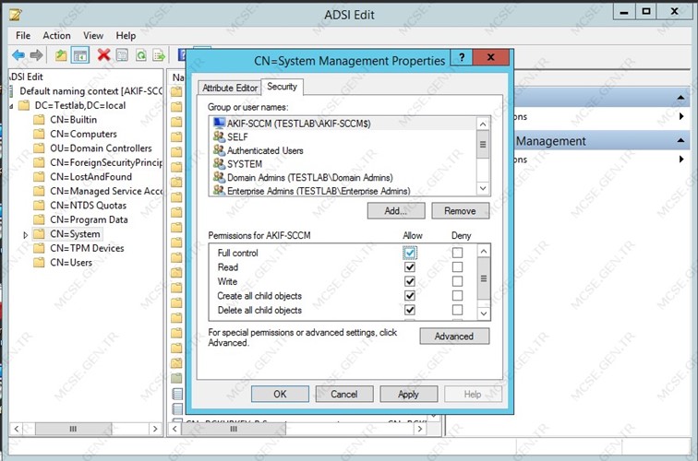Click the ADSI Edit icon in title bar
Screen dimensions: 698x461
click(15, 14)
